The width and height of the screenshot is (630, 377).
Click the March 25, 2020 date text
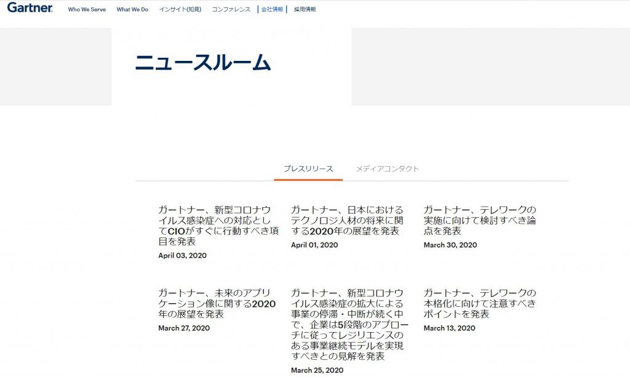317,371
